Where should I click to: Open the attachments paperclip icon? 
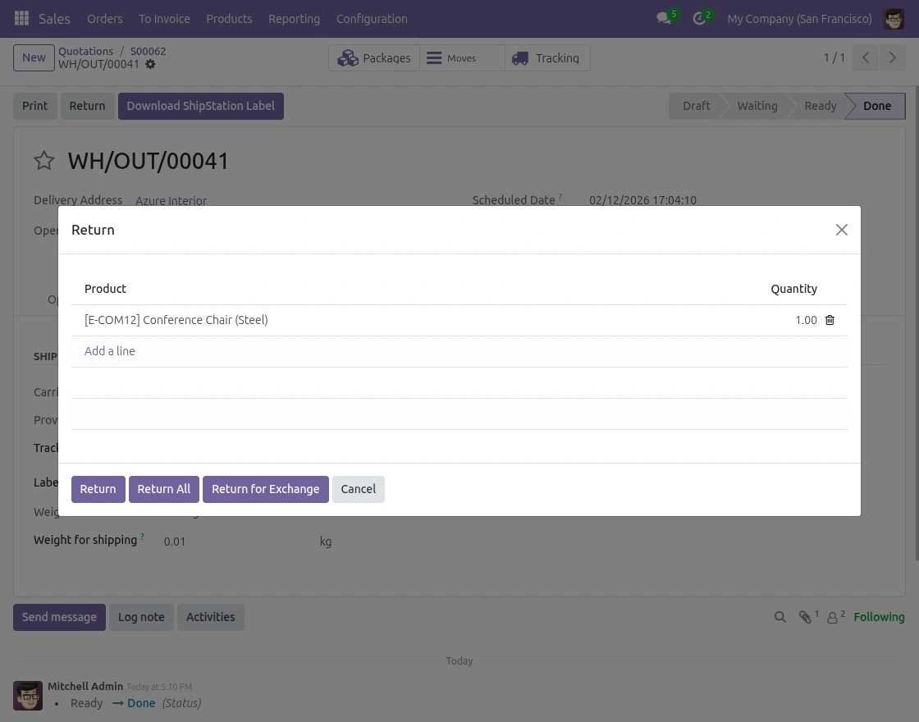(805, 617)
